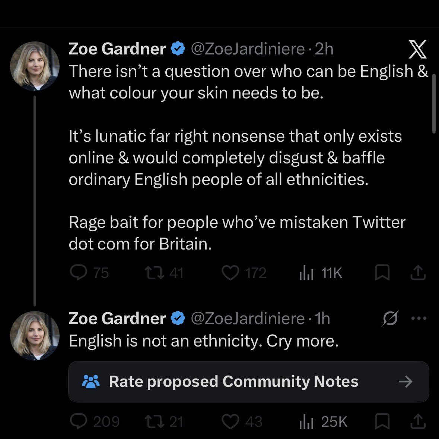
Task: Open Rate proposed Community Notes banner
Action: coord(249,382)
